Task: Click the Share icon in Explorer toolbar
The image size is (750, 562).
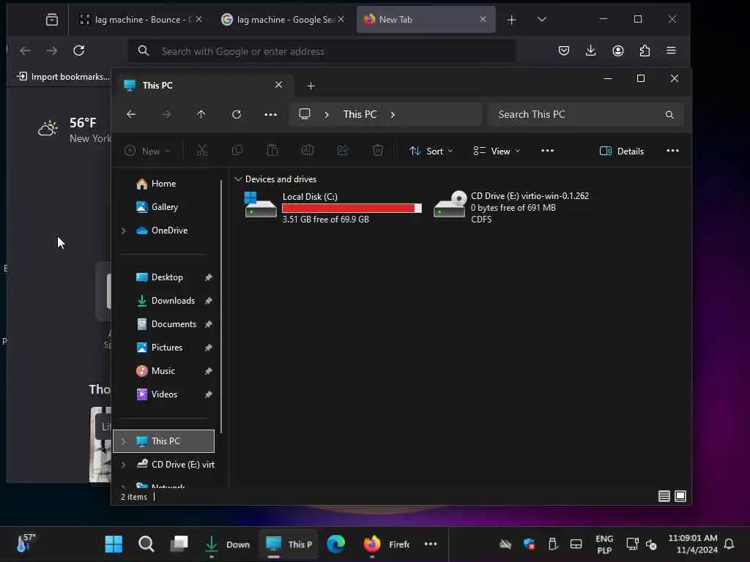Action: [x=343, y=151]
